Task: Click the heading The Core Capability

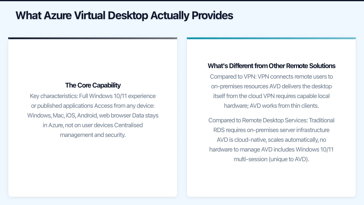Action: tap(93, 85)
